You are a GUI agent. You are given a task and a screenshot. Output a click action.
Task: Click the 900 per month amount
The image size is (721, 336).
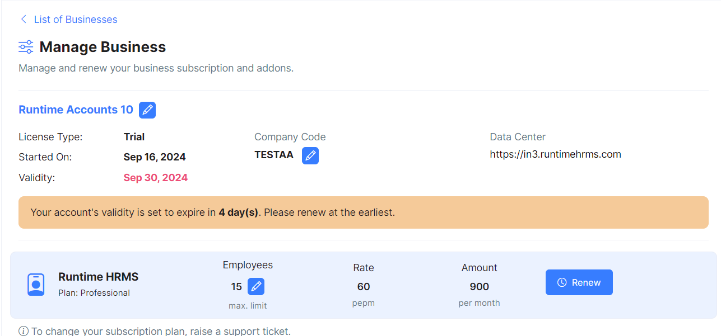479,287
